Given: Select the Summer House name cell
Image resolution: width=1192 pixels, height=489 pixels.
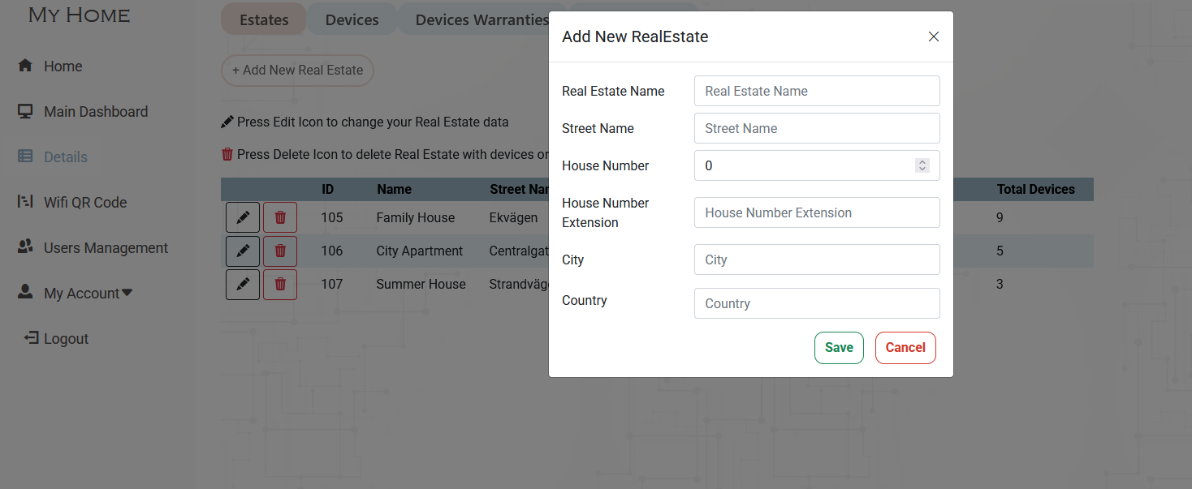Looking at the screenshot, I should click(x=421, y=285).
